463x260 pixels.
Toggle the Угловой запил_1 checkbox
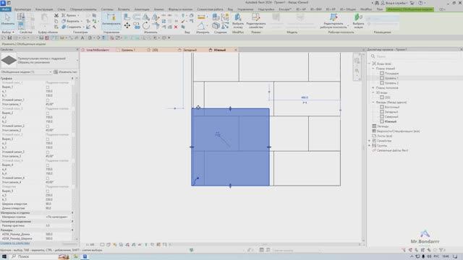click(48, 100)
